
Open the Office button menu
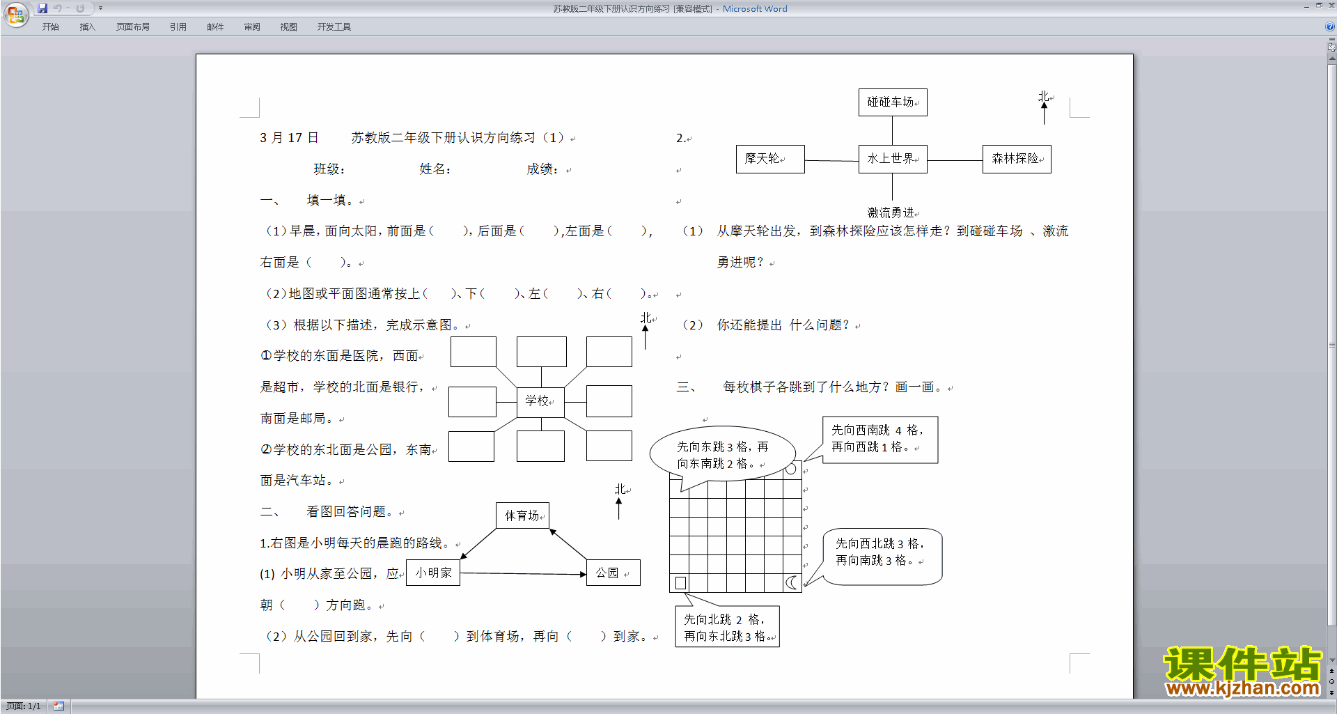tap(15, 14)
